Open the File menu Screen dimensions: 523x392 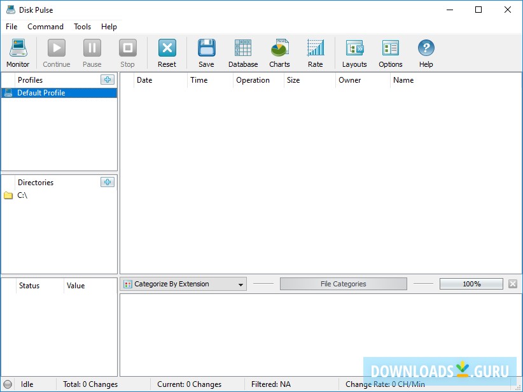[11, 27]
